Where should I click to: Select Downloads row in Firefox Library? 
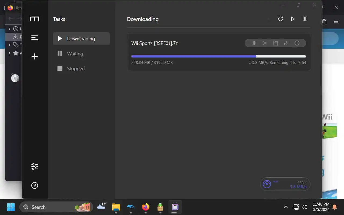pos(14,37)
